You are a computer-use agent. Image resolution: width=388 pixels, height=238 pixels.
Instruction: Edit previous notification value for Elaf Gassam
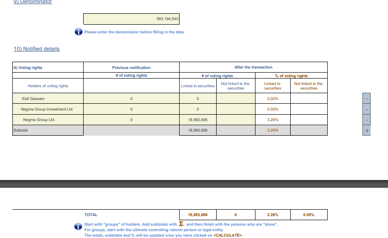point(132,99)
